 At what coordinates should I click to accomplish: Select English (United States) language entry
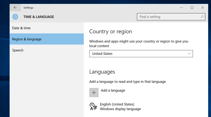117,104
